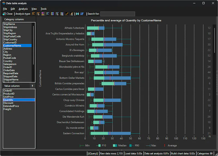Select the stacked full-width bars analysis type
218x156 pixels.
(x=52, y=14)
